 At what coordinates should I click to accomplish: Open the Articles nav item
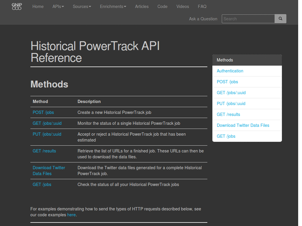[x=142, y=6]
